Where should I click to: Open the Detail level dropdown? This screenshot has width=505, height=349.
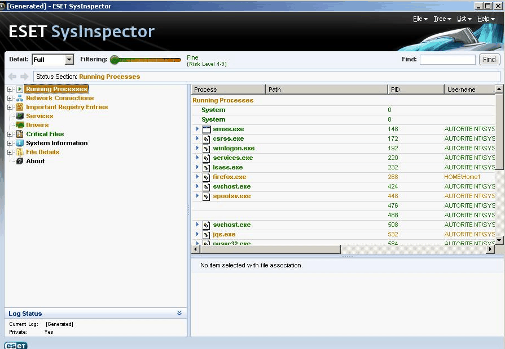[69, 60]
